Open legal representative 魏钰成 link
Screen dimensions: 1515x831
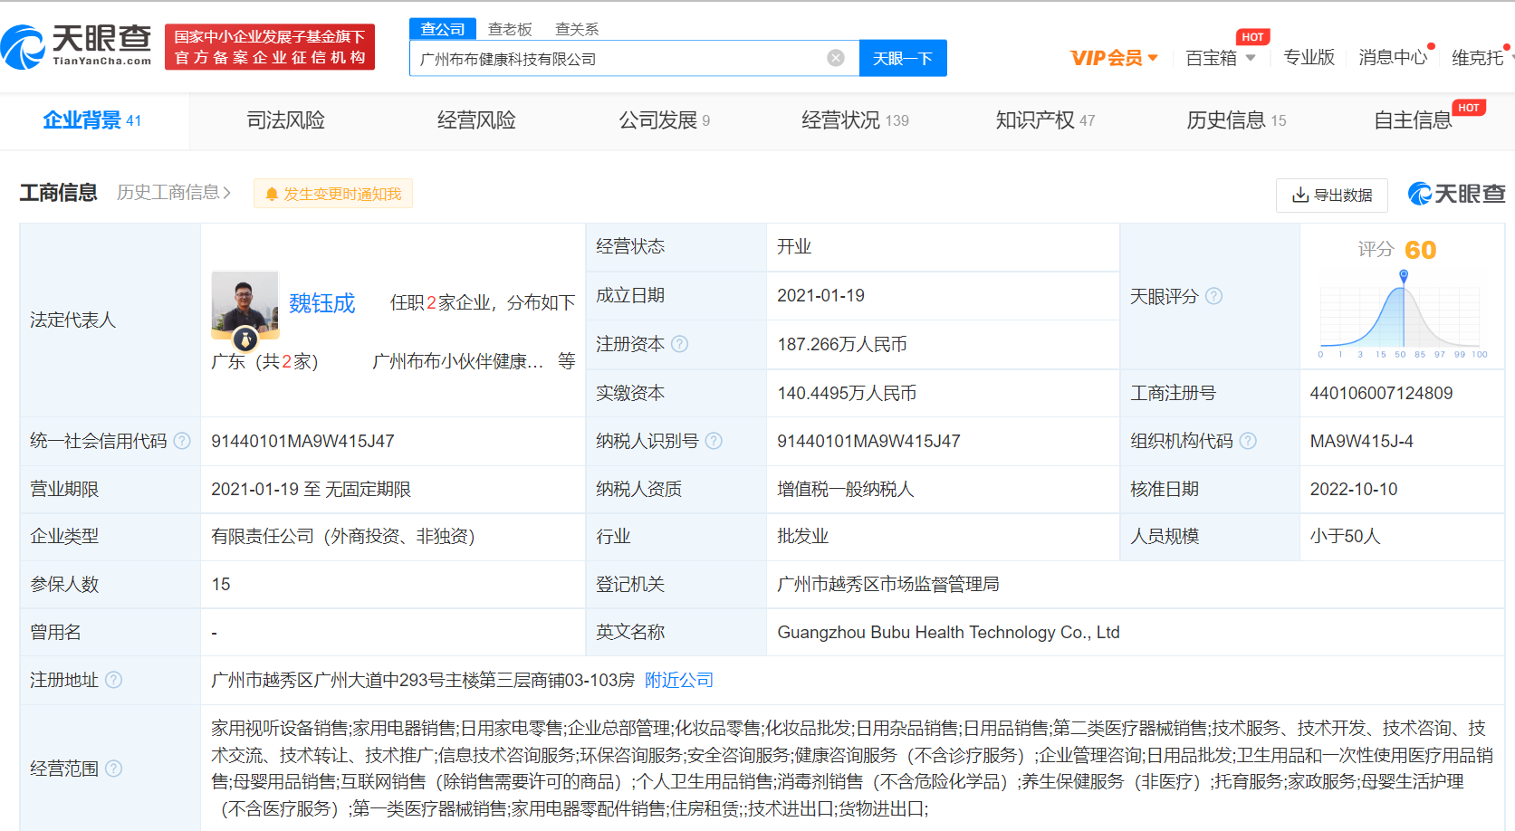tap(322, 303)
